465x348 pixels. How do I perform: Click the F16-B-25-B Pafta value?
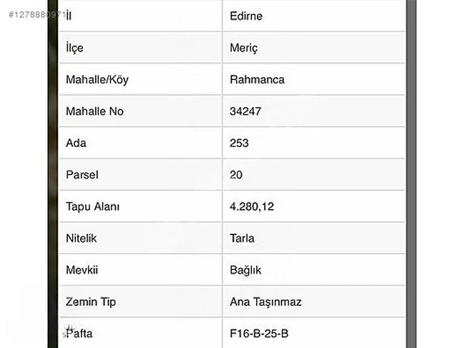[x=259, y=334]
